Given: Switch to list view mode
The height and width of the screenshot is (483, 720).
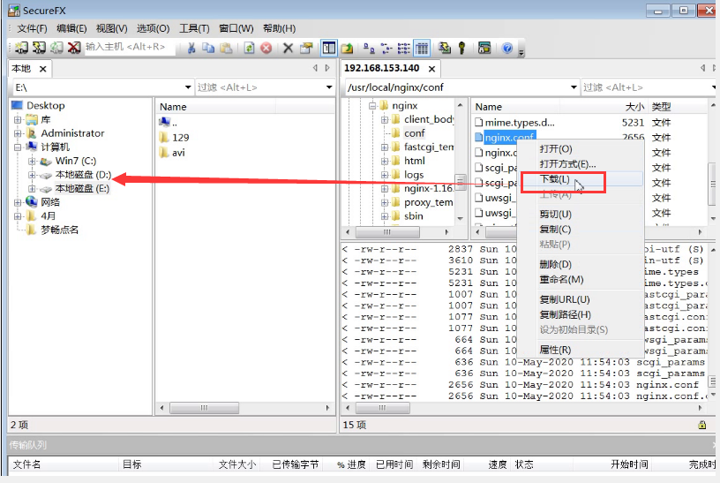Looking at the screenshot, I should click(x=403, y=48).
